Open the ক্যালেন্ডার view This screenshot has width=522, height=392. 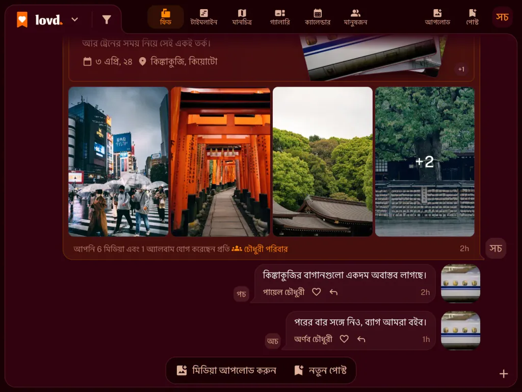click(318, 17)
